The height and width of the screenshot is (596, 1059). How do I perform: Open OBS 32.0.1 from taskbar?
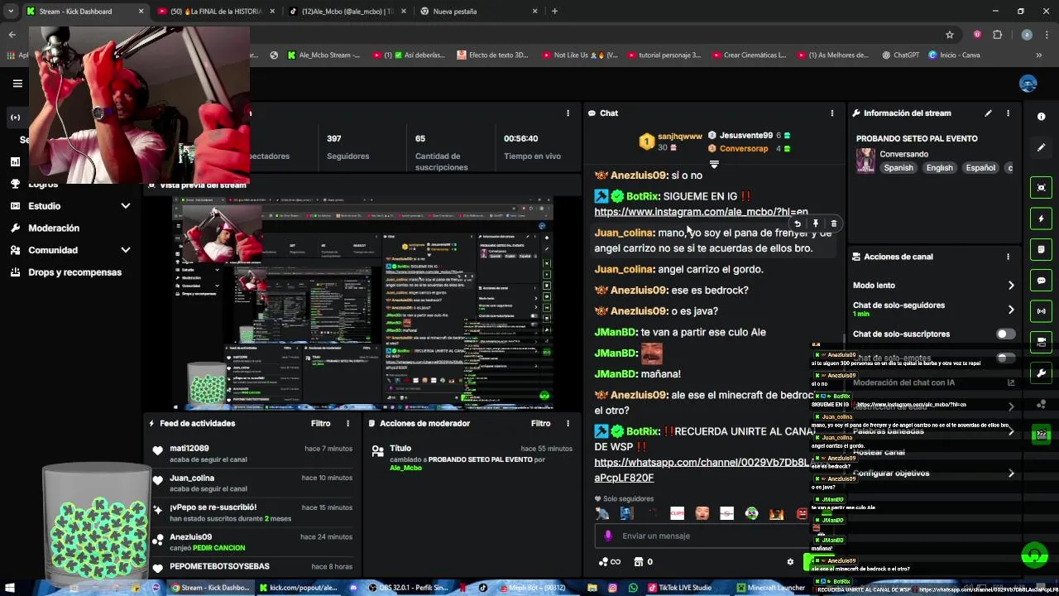(410, 588)
